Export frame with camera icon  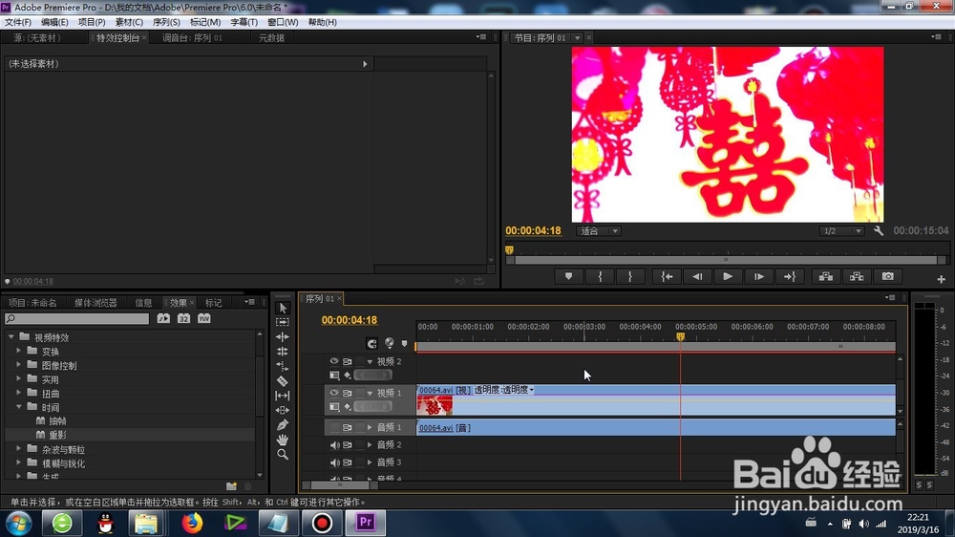pyautogui.click(x=888, y=277)
